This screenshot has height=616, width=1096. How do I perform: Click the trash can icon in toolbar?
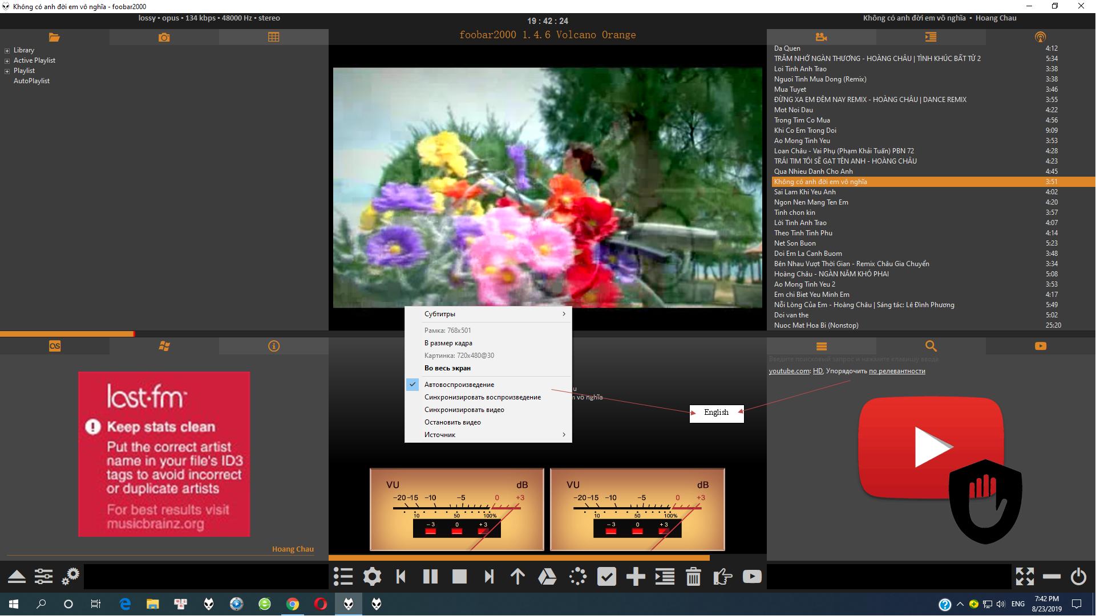tap(693, 577)
